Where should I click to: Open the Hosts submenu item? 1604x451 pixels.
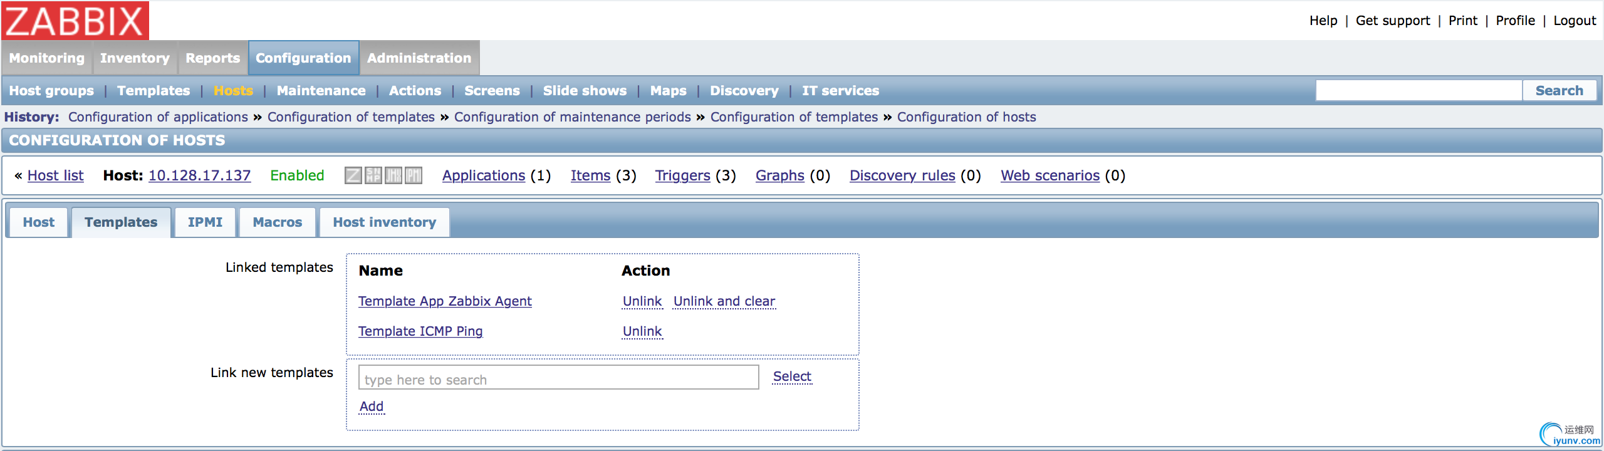(x=233, y=91)
